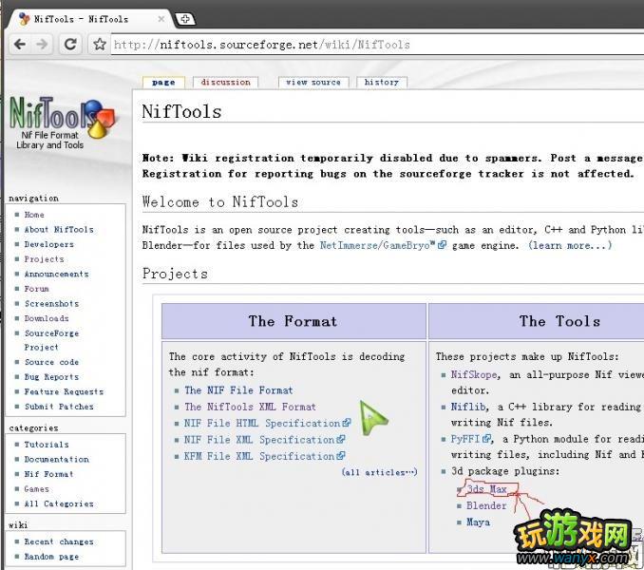Bookmark the page with the star icon
Viewport: 644px width, 570px height.
point(100,44)
